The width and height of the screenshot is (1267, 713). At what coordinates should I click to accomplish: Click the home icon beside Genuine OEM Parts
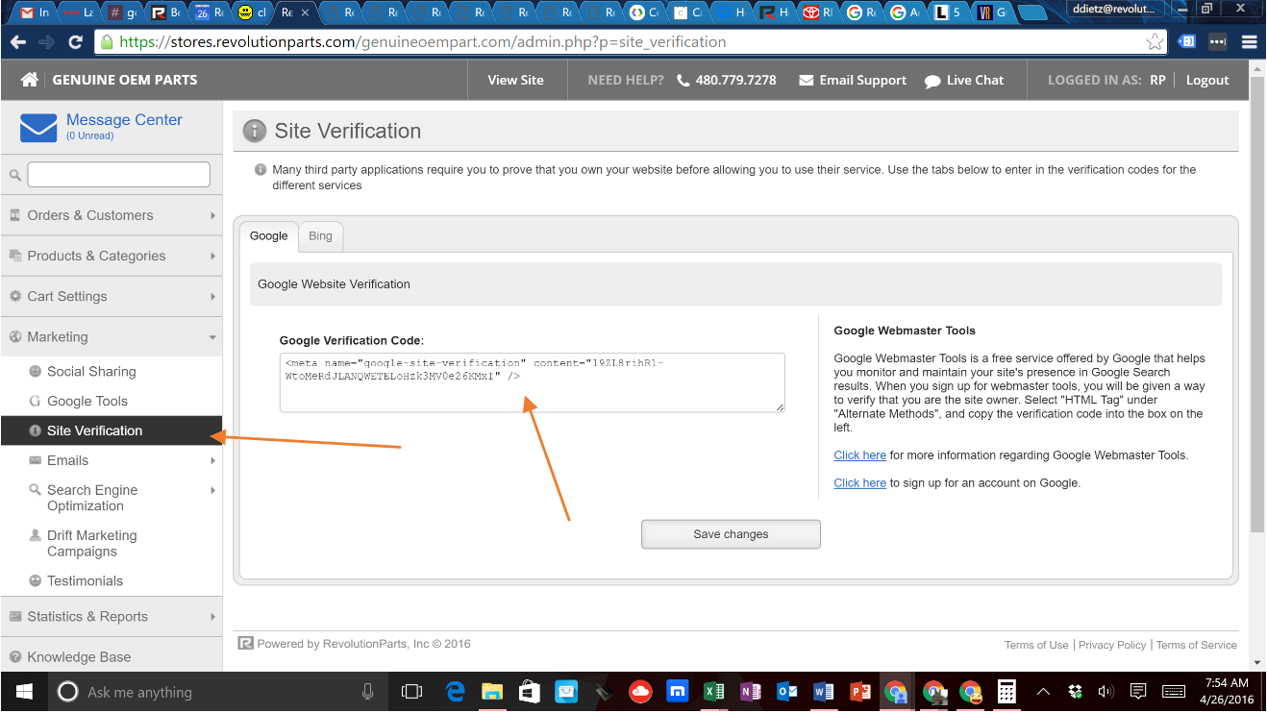30,80
